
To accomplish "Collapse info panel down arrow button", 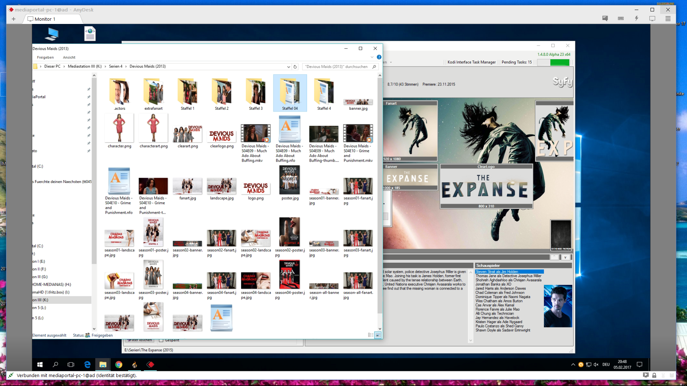I will tap(565, 257).
